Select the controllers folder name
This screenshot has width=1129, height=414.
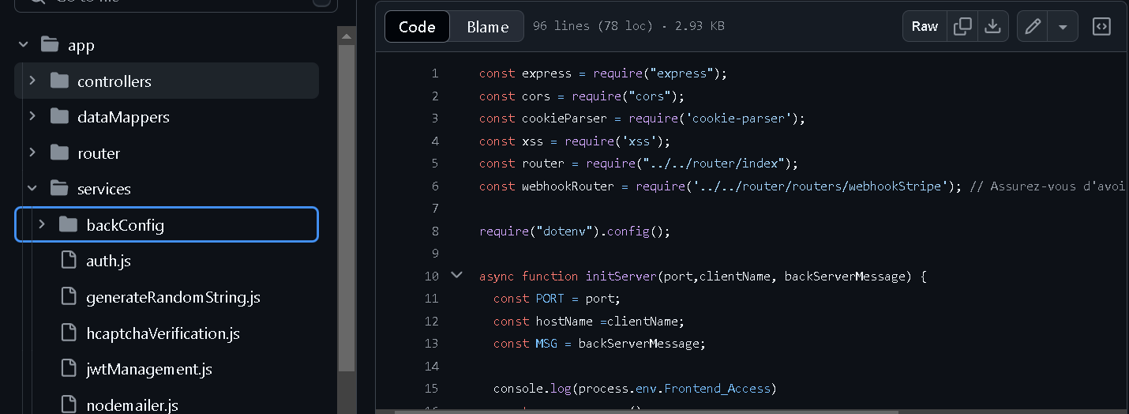point(114,81)
